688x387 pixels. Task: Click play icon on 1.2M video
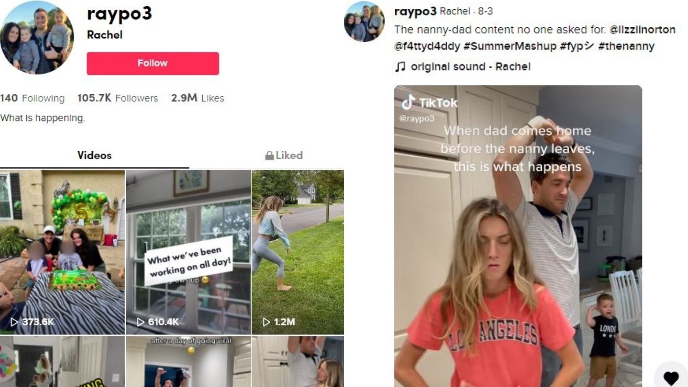click(266, 322)
